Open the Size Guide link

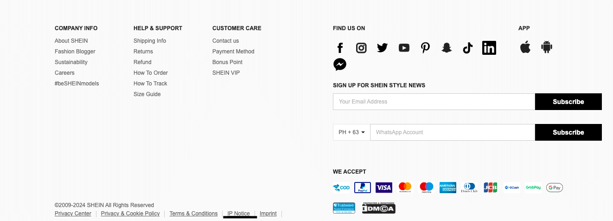tap(147, 94)
